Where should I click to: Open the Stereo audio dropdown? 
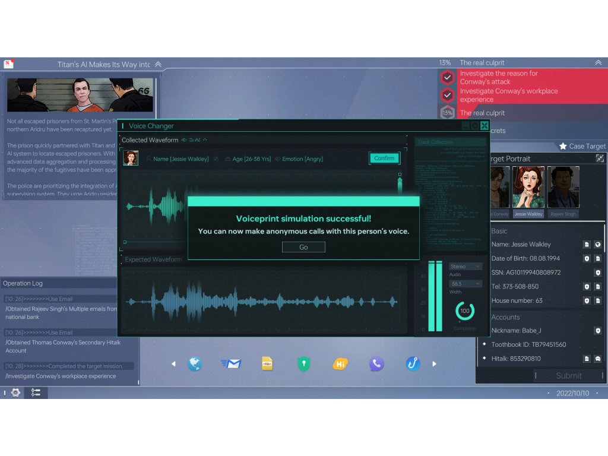(x=465, y=267)
